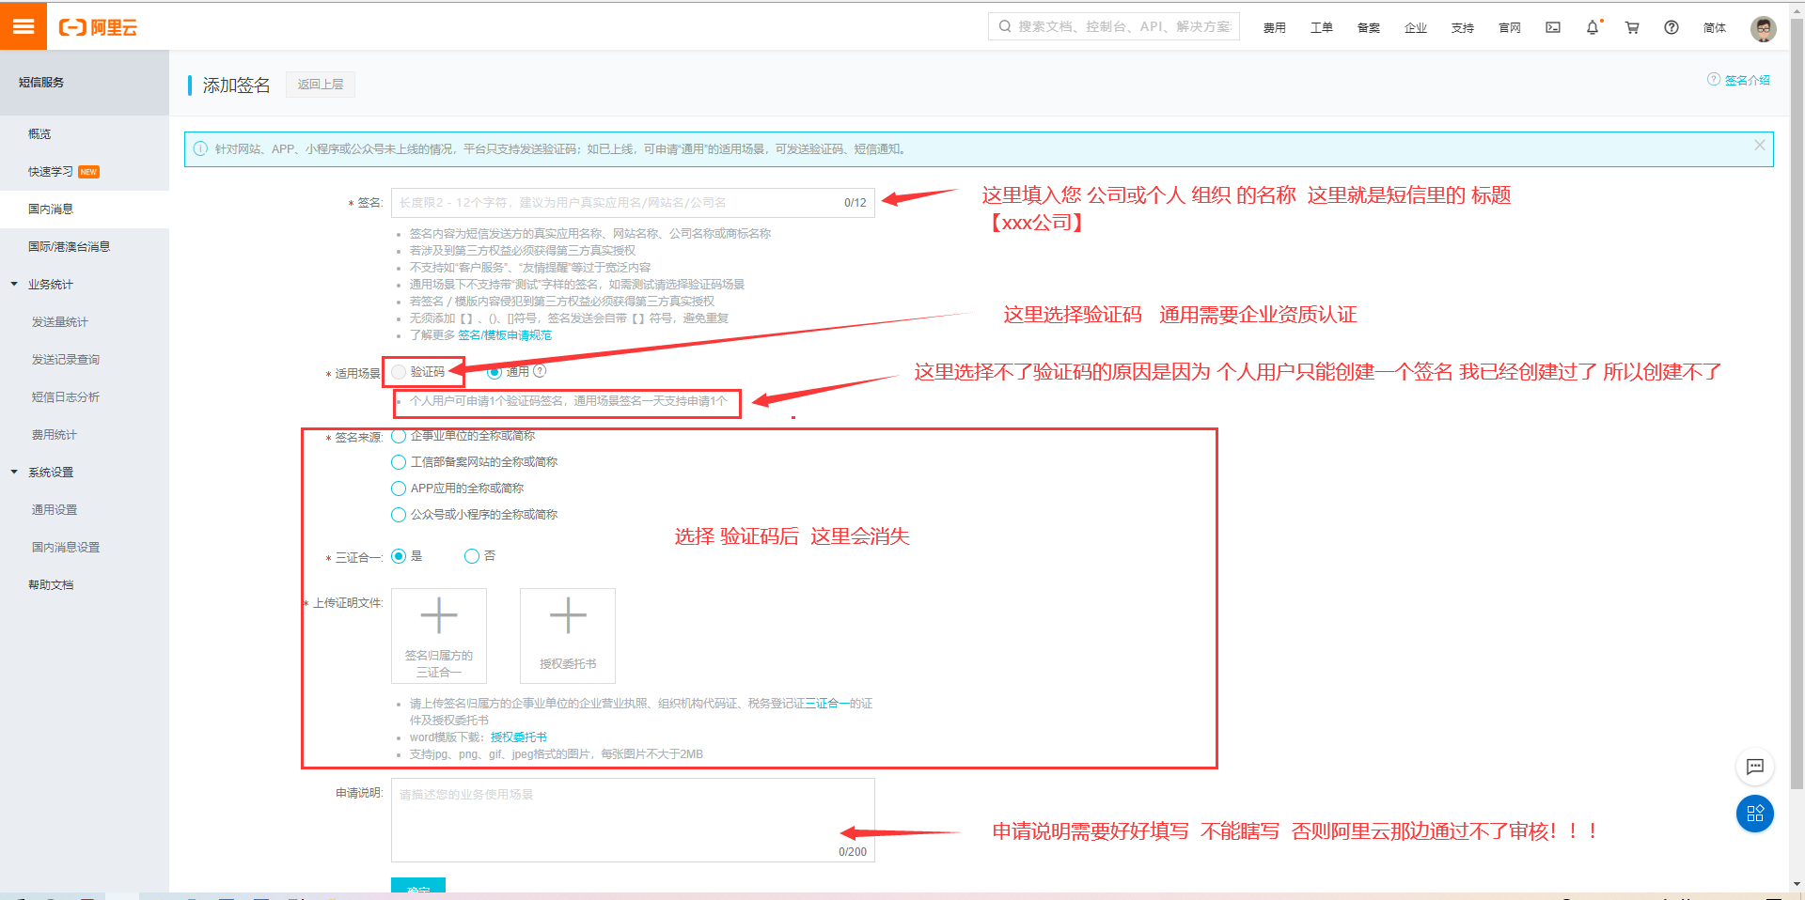Open the 签名/模板申请规范 link
1805x900 pixels.
tap(505, 335)
